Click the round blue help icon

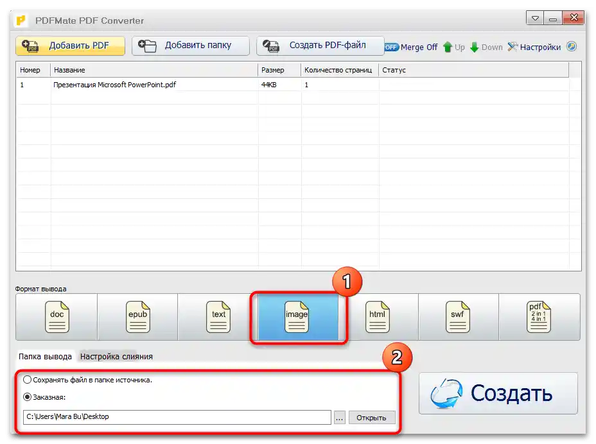coord(572,46)
